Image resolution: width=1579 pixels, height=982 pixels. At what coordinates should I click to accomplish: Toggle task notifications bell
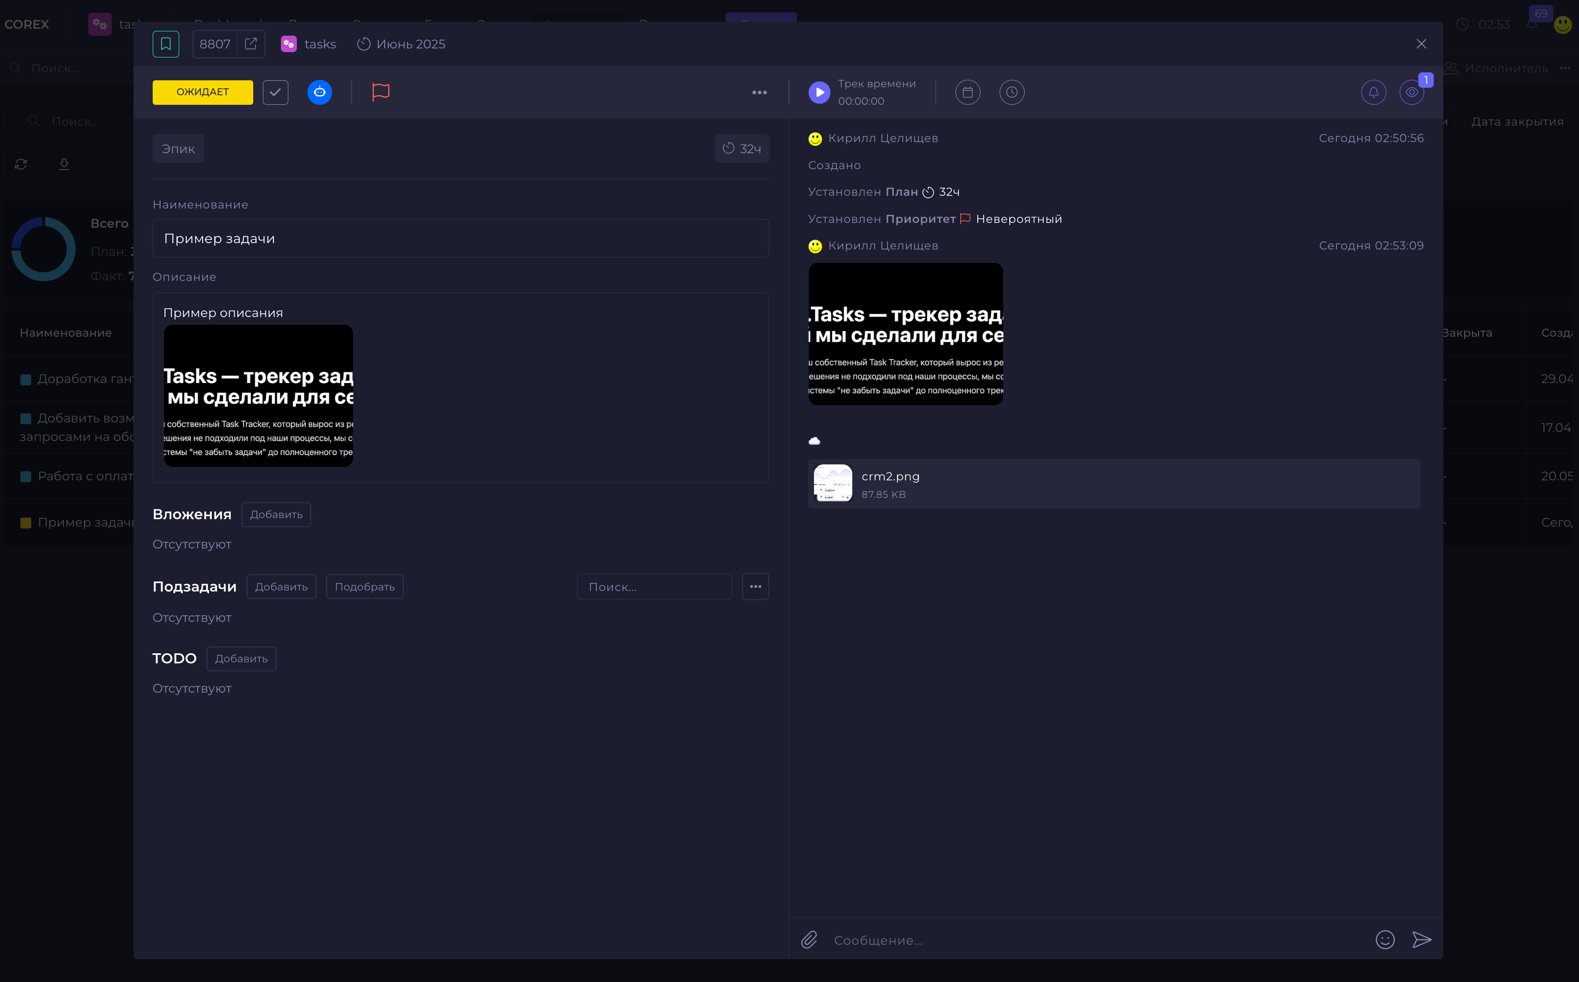(1374, 92)
